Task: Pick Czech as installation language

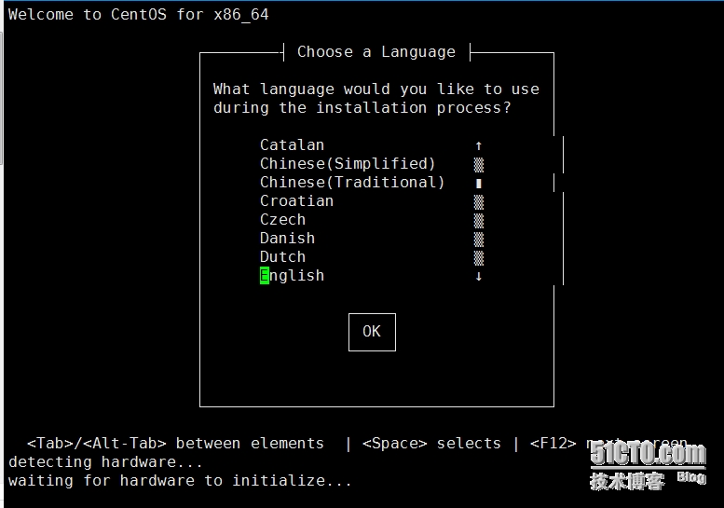Action: pos(282,219)
